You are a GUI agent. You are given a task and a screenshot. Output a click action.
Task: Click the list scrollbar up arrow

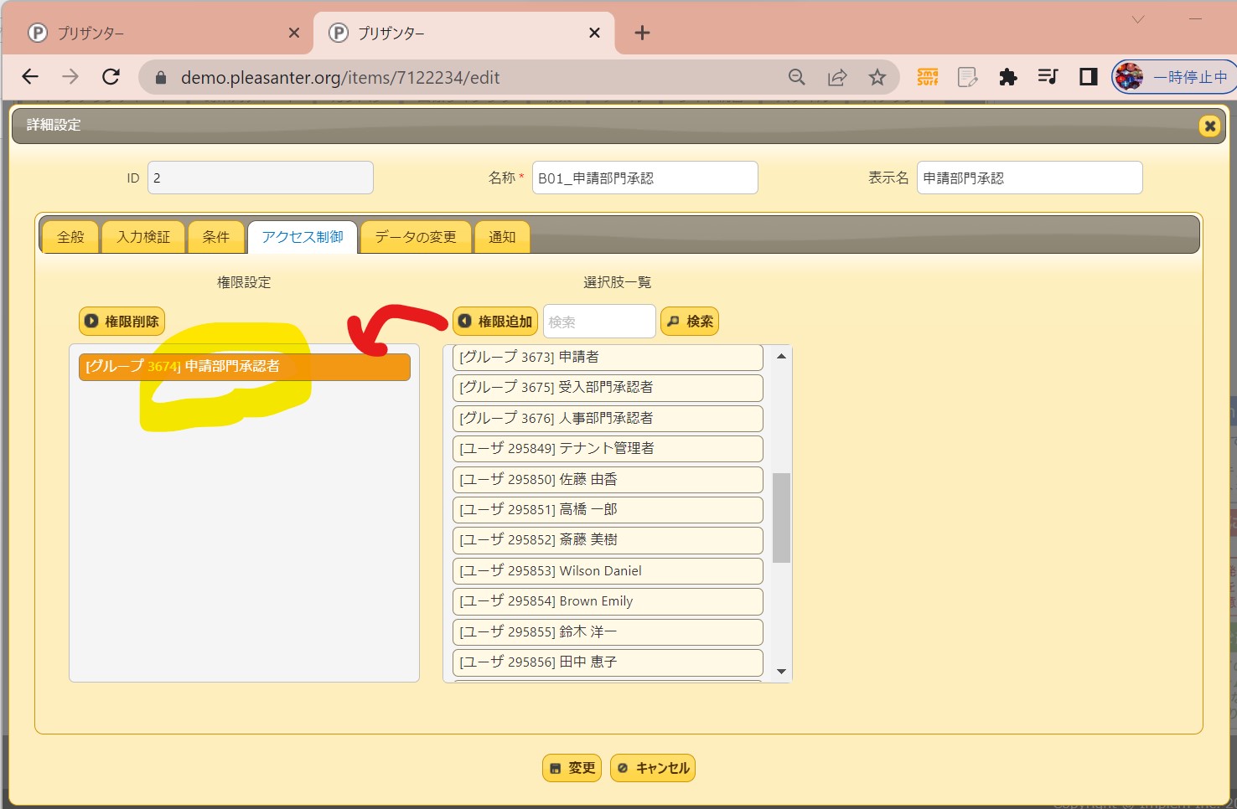[x=781, y=356]
